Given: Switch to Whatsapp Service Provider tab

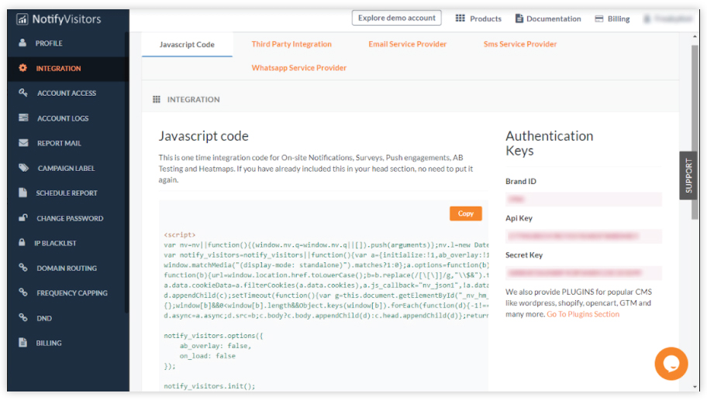Looking at the screenshot, I should coord(299,68).
